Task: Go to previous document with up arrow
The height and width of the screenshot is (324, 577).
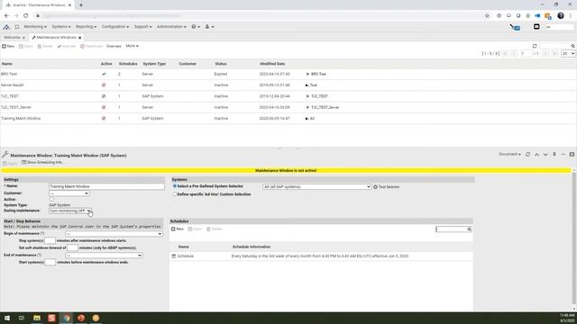Action: click(536, 155)
